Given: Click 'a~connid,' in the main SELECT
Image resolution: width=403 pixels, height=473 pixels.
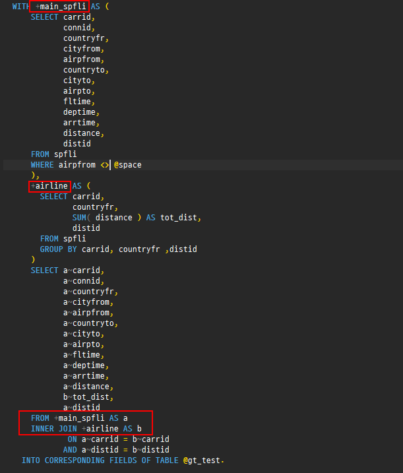Looking at the screenshot, I should click(x=84, y=281).
